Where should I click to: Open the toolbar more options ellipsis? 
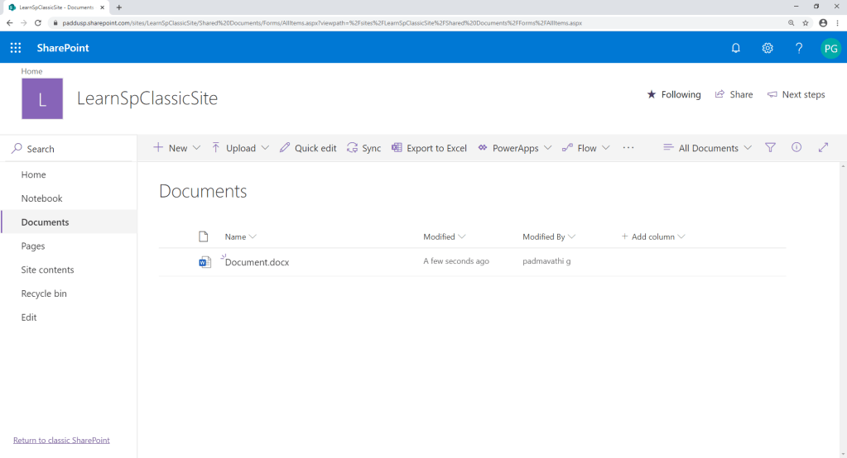click(x=628, y=148)
